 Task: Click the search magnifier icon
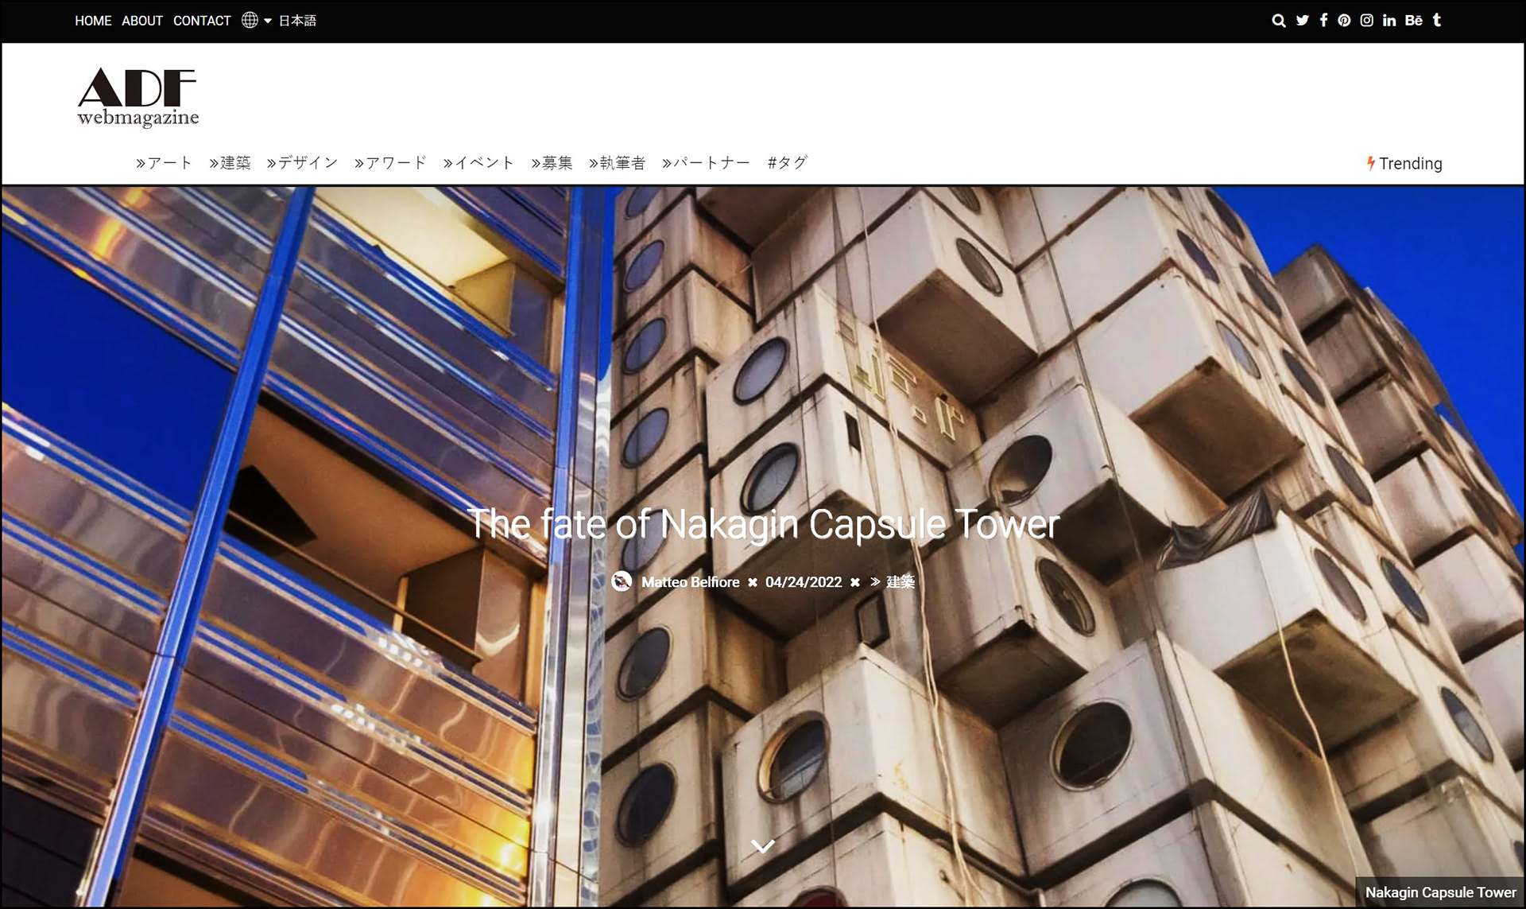click(x=1278, y=21)
